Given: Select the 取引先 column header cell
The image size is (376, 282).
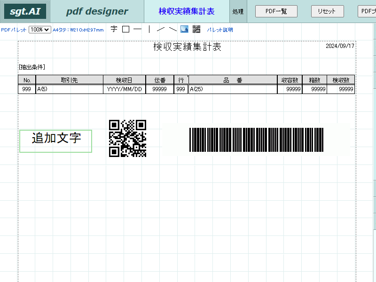Looking at the screenshot, I should point(69,80).
